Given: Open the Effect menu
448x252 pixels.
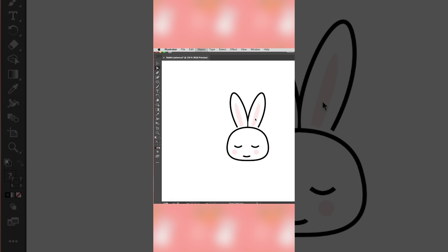Looking at the screenshot, I should pyautogui.click(x=234, y=49).
